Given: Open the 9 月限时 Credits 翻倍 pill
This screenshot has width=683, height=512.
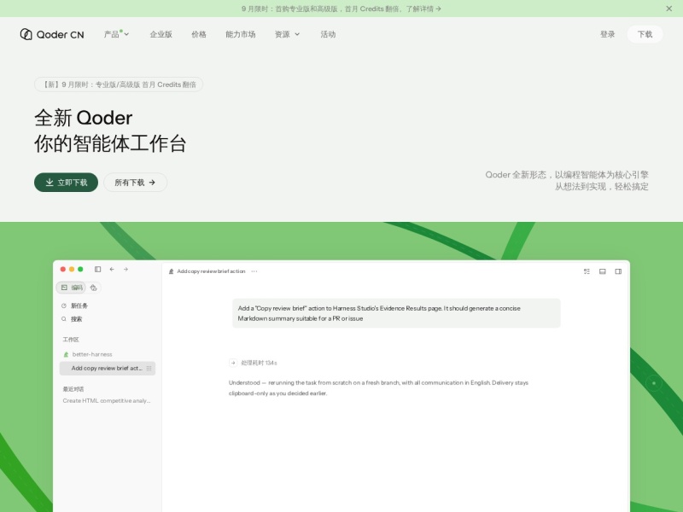Looking at the screenshot, I should (x=119, y=84).
